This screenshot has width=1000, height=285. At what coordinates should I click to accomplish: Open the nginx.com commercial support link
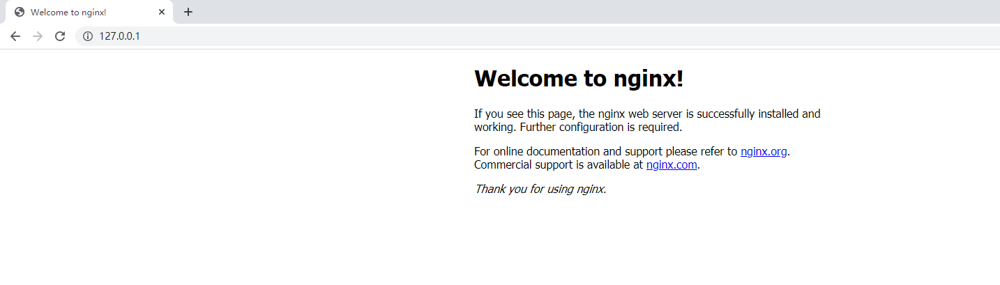(x=672, y=165)
